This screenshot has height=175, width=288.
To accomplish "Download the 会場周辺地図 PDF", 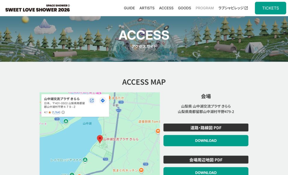I will [x=206, y=171].
